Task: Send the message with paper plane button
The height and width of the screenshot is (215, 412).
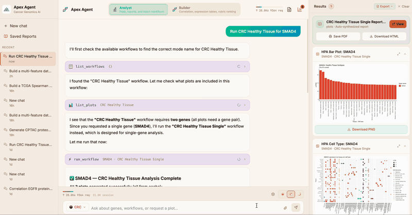Action: [x=296, y=207]
